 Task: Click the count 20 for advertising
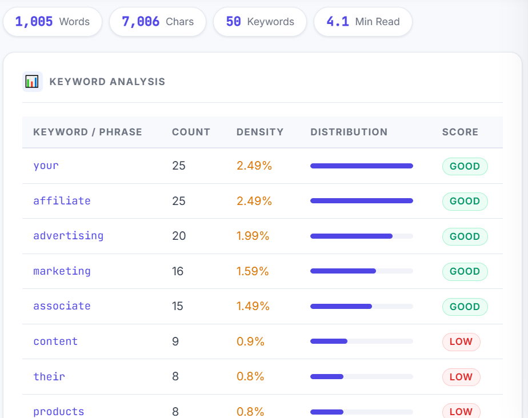click(179, 236)
